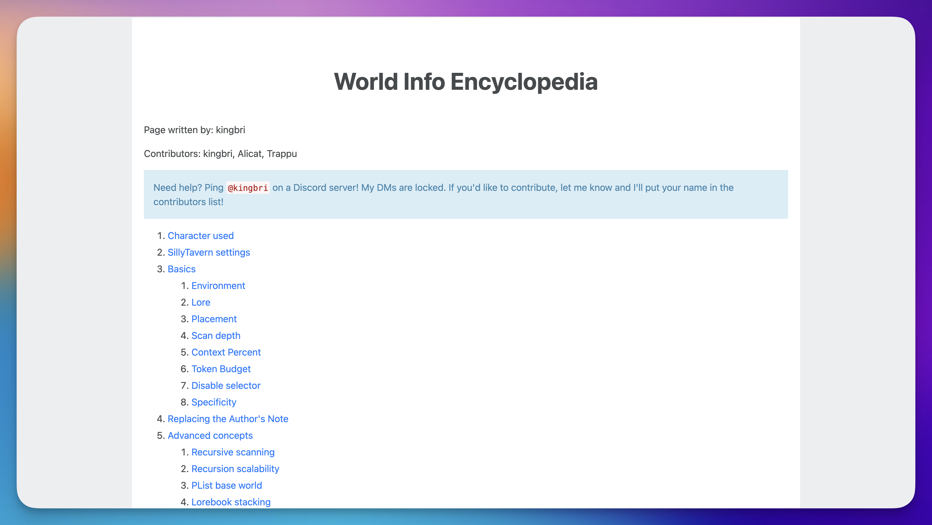Navigate to Lorebook stacking
The width and height of the screenshot is (932, 525).
pyautogui.click(x=230, y=502)
